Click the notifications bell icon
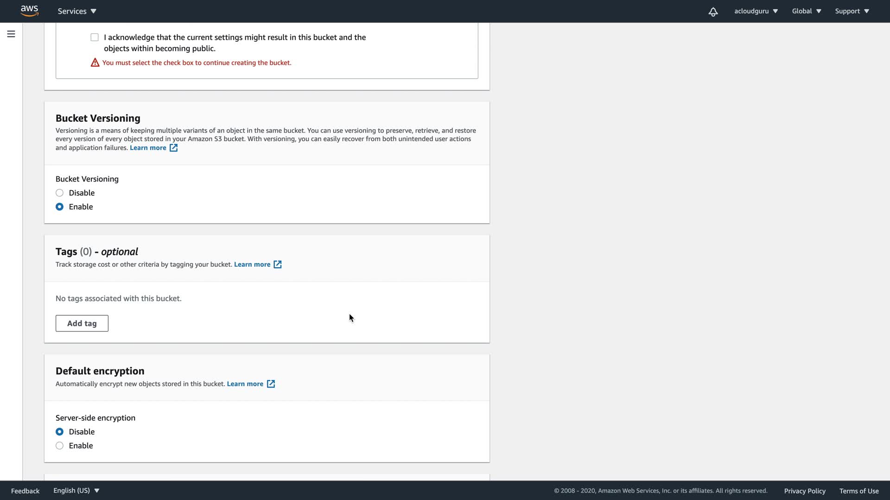The width and height of the screenshot is (890, 500). tap(713, 12)
